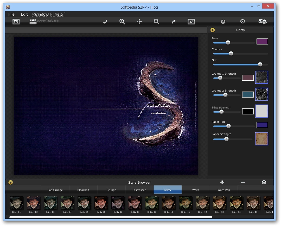Click the undo arrow in toolbar
281x226 pixels.
tap(105, 22)
